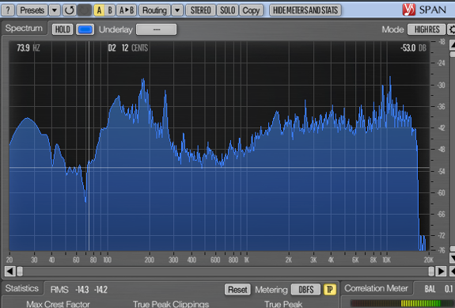Open the DBFS metering selector
Screen dimensions: 455x308
(x=306, y=290)
